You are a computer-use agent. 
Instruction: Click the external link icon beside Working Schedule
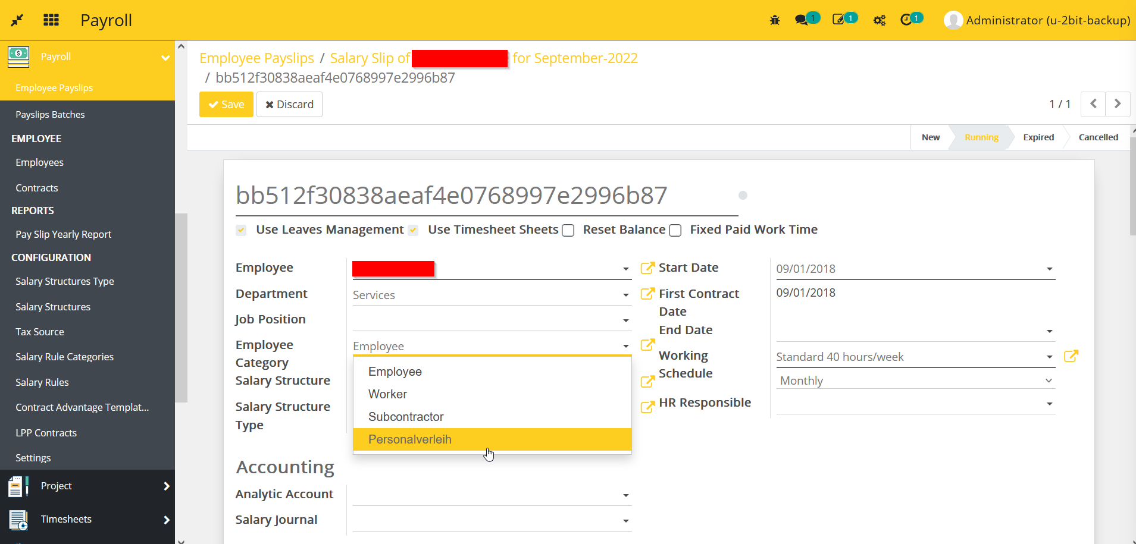click(1072, 356)
